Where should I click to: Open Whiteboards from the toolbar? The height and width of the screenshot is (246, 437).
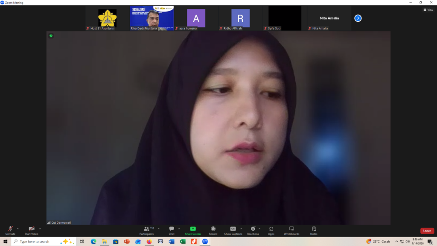[x=291, y=230]
